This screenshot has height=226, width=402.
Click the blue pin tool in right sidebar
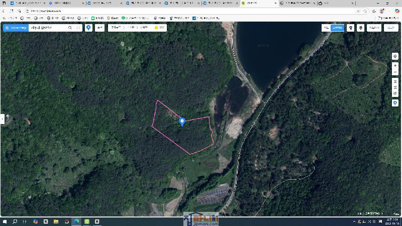click(x=395, y=102)
